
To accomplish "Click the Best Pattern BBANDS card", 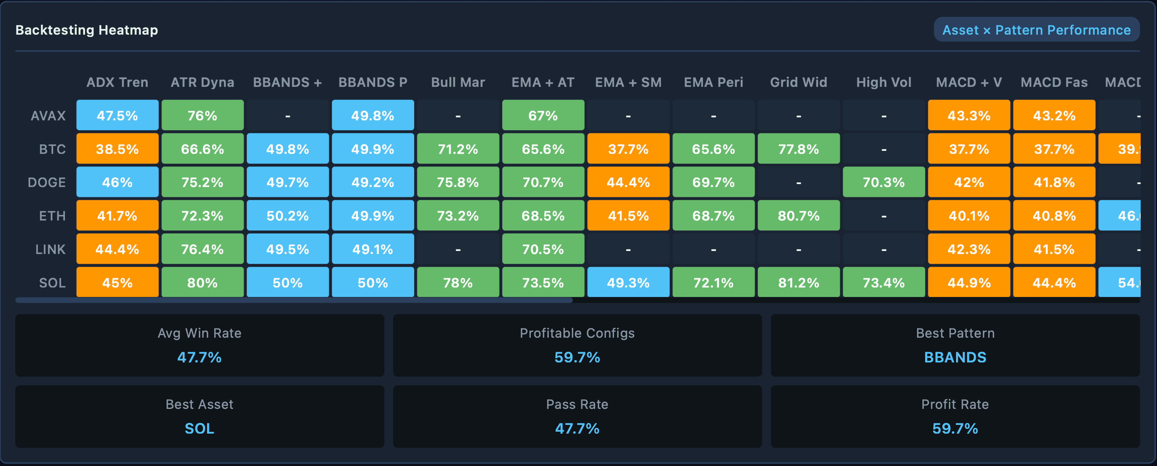I will (955, 345).
